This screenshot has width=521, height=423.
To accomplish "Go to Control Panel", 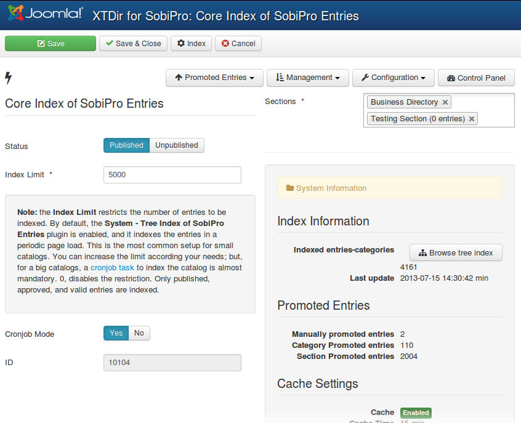I will point(476,78).
